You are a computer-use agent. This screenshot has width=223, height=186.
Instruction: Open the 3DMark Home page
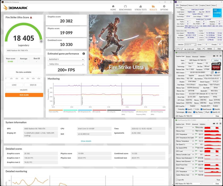click(113, 8)
